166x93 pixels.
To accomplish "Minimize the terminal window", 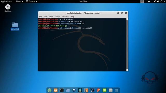I will pyautogui.click(x=118, y=13).
